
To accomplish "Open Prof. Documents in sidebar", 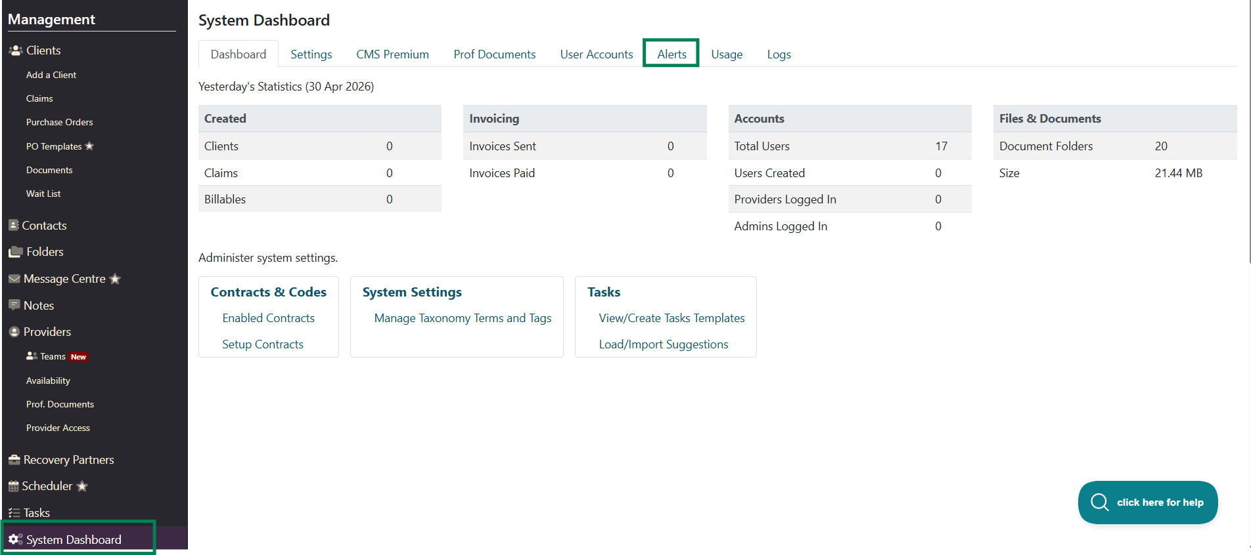I will click(x=60, y=404).
